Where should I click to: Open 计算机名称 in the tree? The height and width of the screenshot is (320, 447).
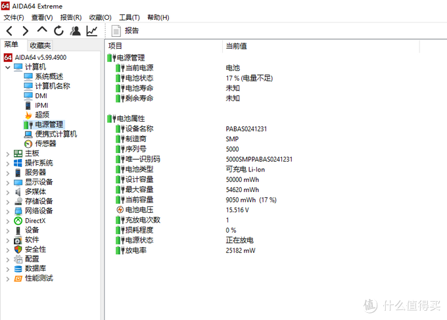53,86
